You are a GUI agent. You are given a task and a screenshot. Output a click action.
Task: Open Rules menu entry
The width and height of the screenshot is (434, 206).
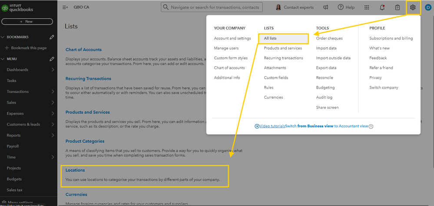point(268,87)
